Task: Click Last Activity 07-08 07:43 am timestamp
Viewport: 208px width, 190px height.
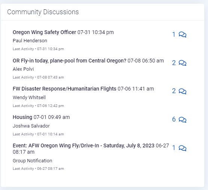Action: pos(38,77)
